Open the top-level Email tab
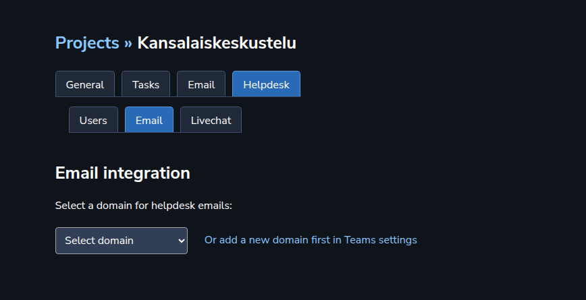The image size is (586, 300). [201, 84]
